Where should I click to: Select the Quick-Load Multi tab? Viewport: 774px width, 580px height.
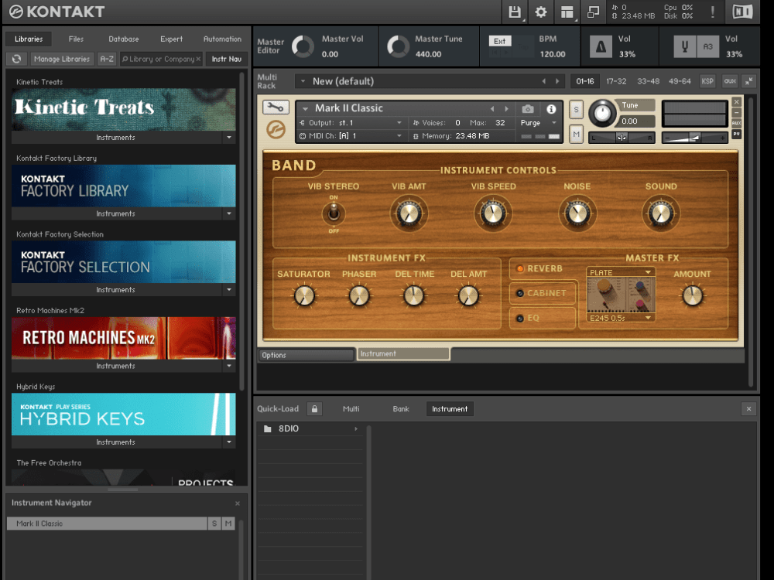point(351,409)
